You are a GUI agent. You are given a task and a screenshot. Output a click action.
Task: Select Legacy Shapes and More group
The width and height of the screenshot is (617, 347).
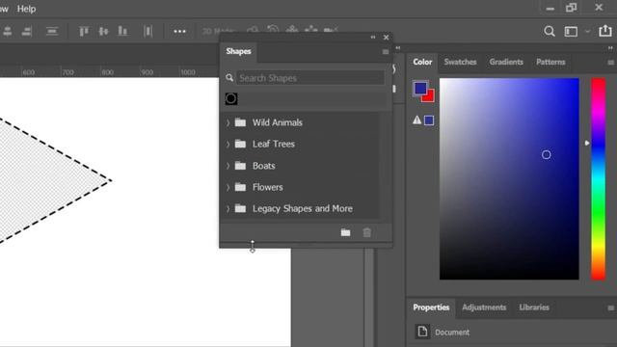[x=302, y=208]
